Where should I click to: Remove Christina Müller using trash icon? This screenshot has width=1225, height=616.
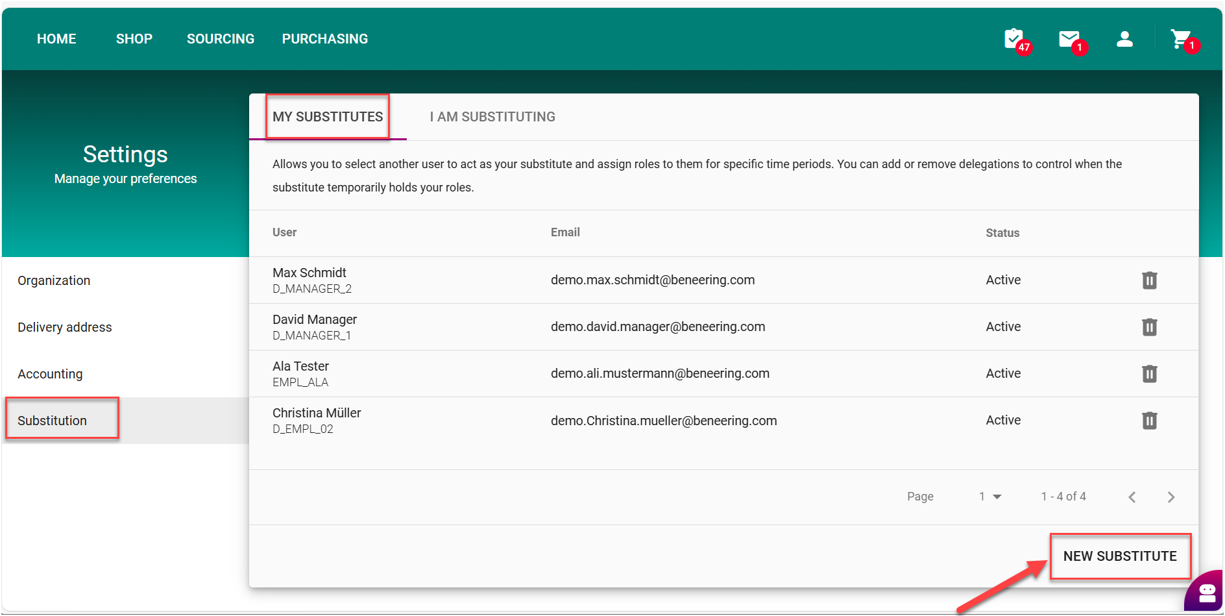[1149, 421]
